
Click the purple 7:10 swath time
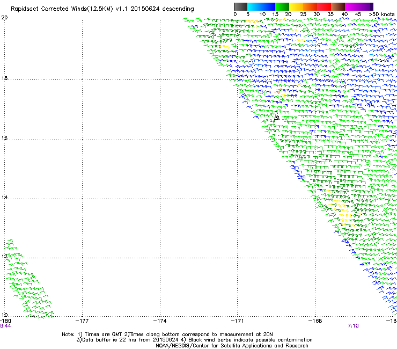tap(353, 326)
